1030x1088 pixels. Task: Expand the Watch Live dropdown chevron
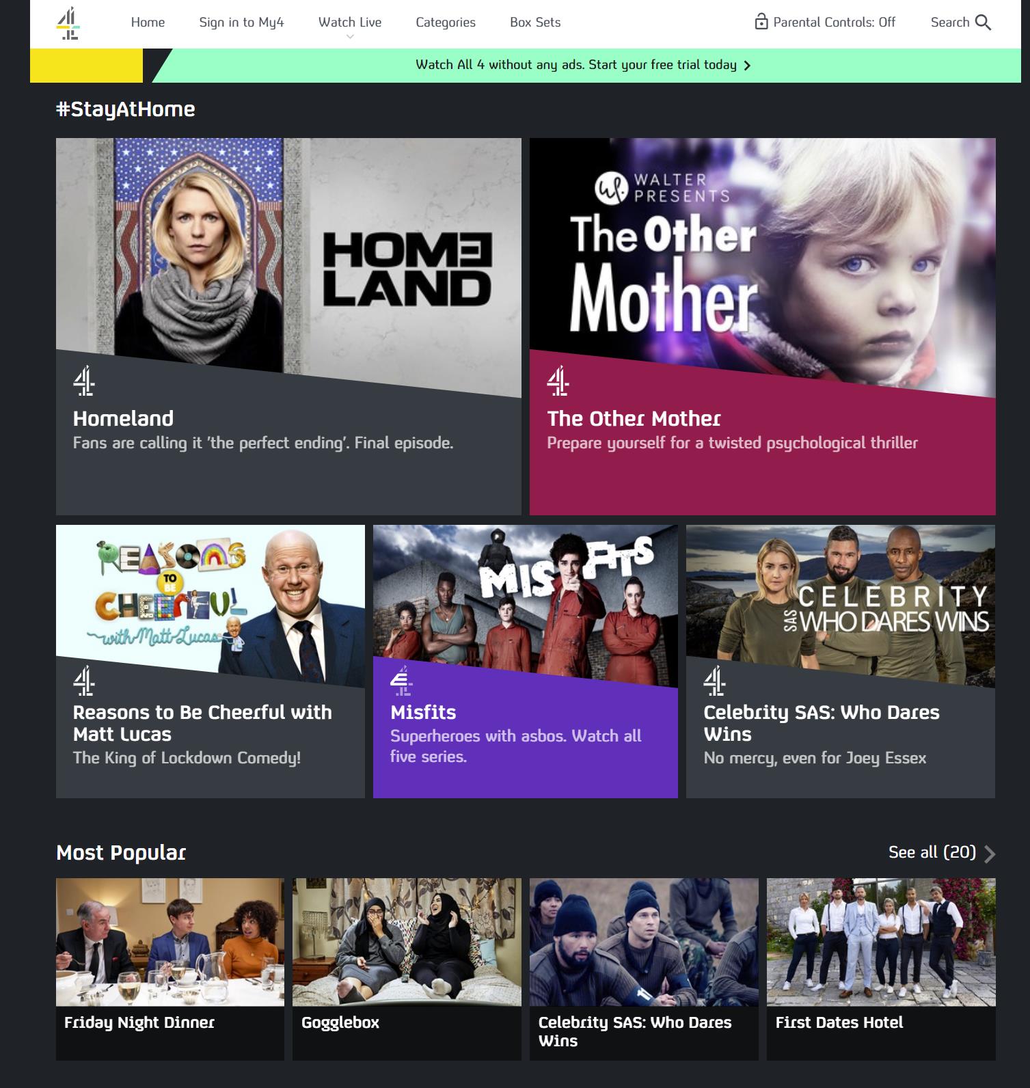coord(350,37)
